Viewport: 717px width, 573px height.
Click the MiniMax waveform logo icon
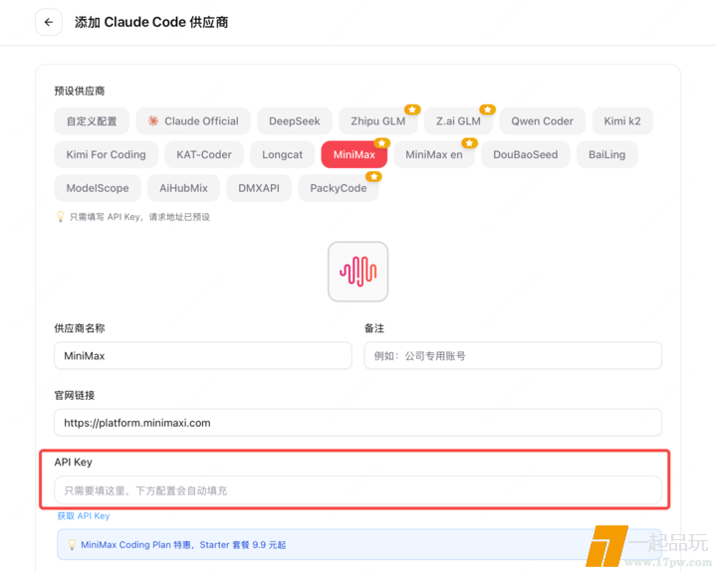click(358, 272)
